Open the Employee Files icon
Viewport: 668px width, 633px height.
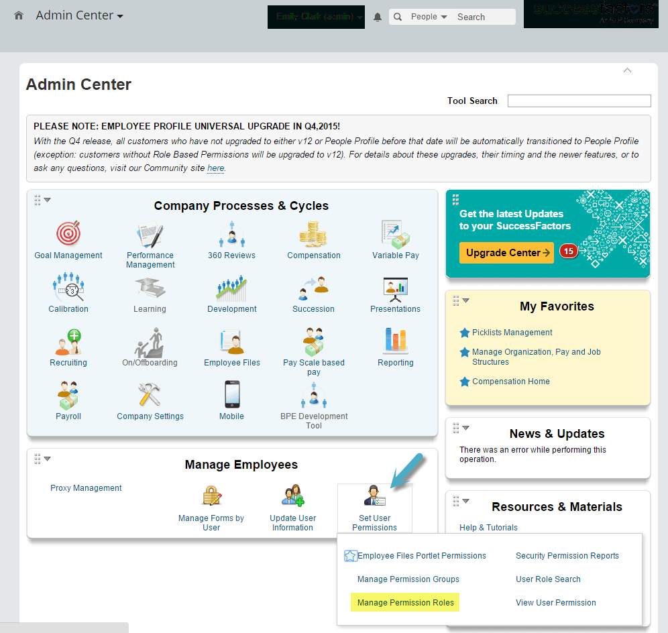coord(232,342)
